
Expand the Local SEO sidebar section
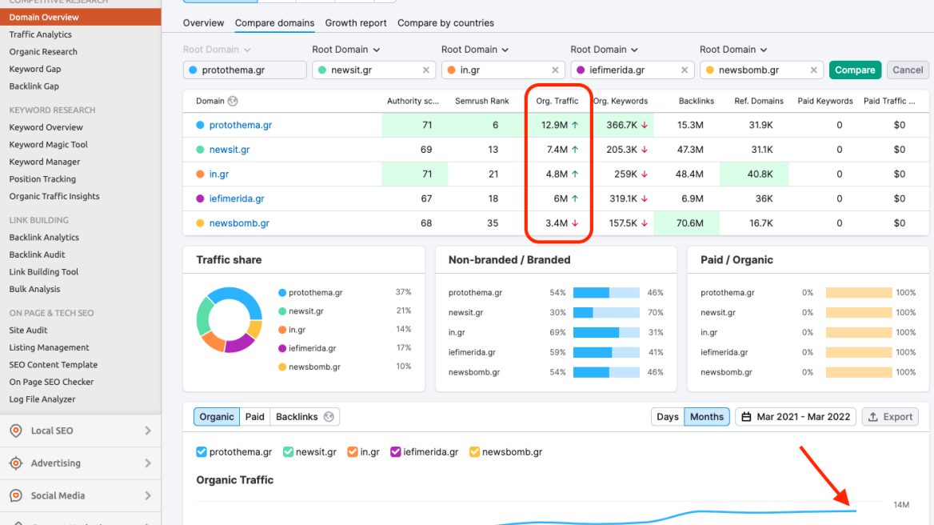[148, 431]
